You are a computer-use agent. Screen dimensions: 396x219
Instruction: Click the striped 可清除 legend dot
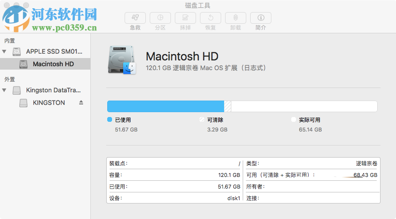(x=202, y=119)
